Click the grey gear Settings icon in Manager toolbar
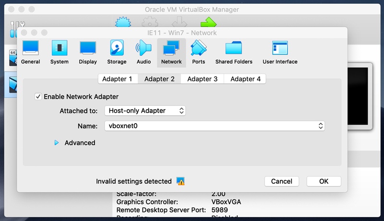The height and width of the screenshot is (221, 384). pos(150,22)
